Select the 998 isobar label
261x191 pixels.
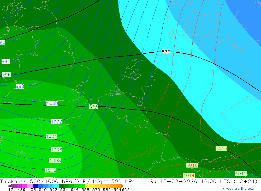point(20,86)
